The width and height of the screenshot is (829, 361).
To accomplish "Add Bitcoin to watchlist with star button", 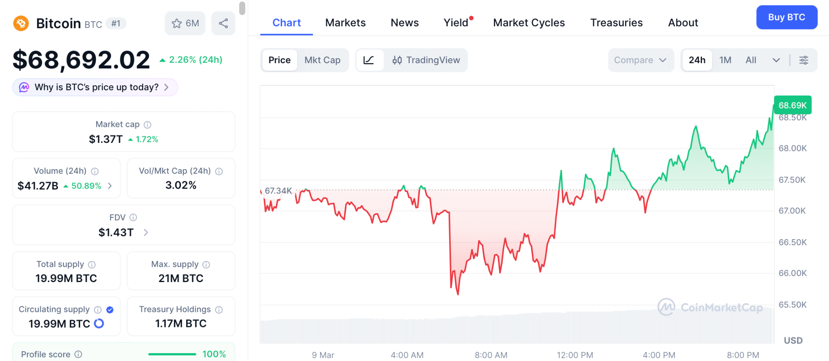I will point(185,23).
